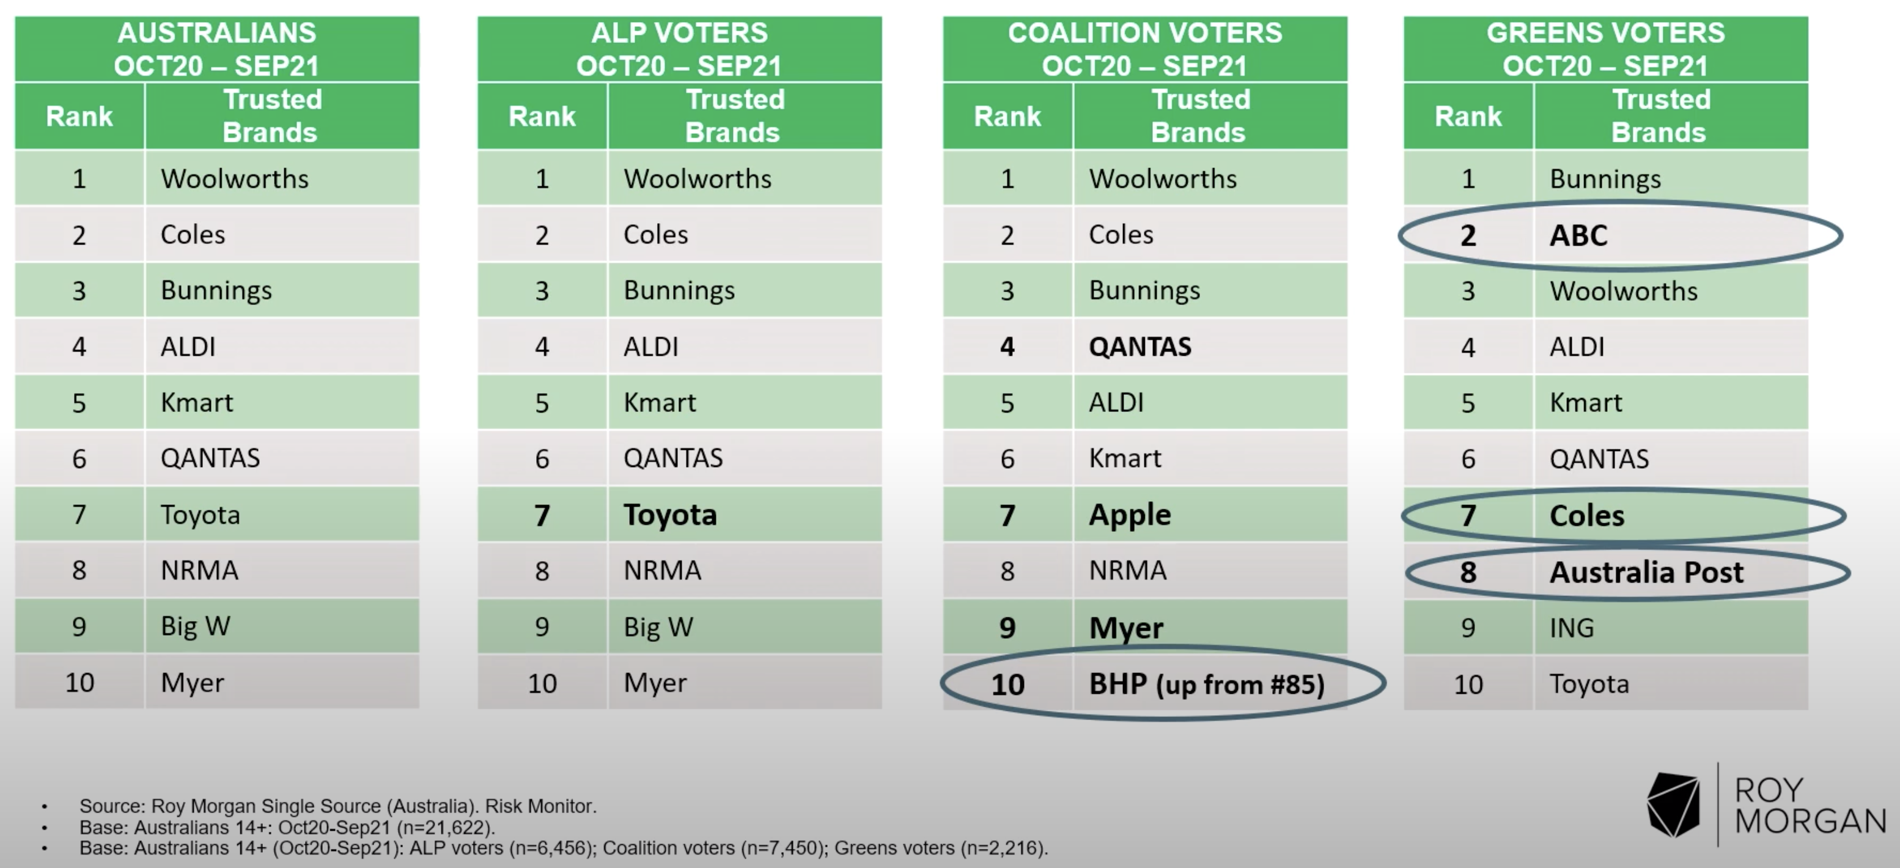Select circled Australia Post entry
1900x868 pixels.
(x=1646, y=572)
